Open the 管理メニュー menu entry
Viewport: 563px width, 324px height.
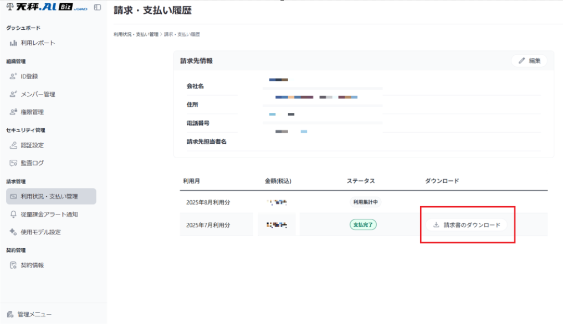(x=34, y=314)
